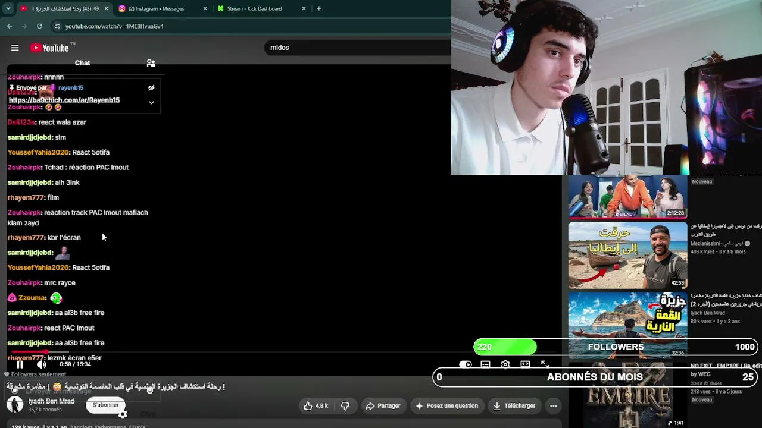
Task: View site information next to the URL
Action: pyautogui.click(x=57, y=26)
